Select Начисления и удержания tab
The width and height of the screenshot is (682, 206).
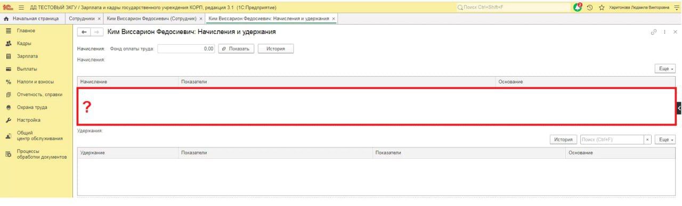click(x=272, y=19)
